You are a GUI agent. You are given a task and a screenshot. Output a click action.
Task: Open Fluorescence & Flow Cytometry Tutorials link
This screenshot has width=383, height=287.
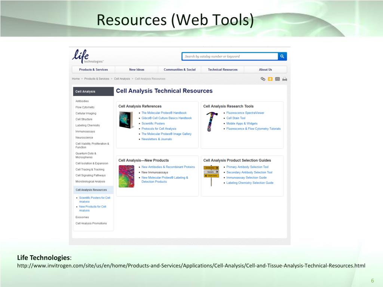253,129
